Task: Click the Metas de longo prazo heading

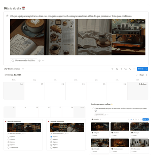Action: tap(57, 121)
